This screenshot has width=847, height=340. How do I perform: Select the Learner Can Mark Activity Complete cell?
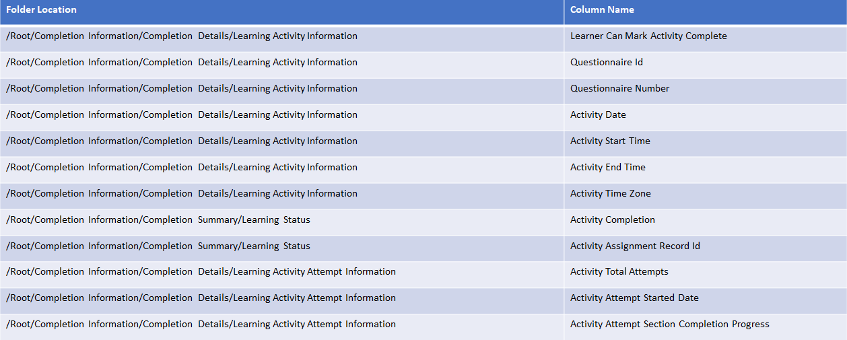[x=648, y=36]
